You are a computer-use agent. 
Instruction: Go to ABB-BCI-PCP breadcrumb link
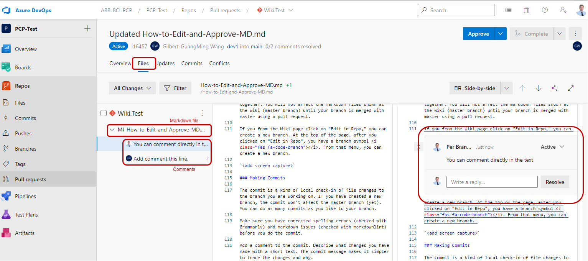pyautogui.click(x=117, y=10)
